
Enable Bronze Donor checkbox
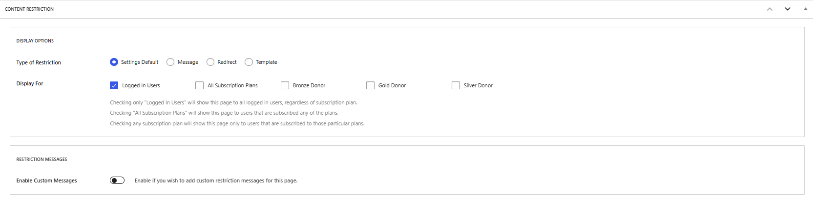coord(285,85)
